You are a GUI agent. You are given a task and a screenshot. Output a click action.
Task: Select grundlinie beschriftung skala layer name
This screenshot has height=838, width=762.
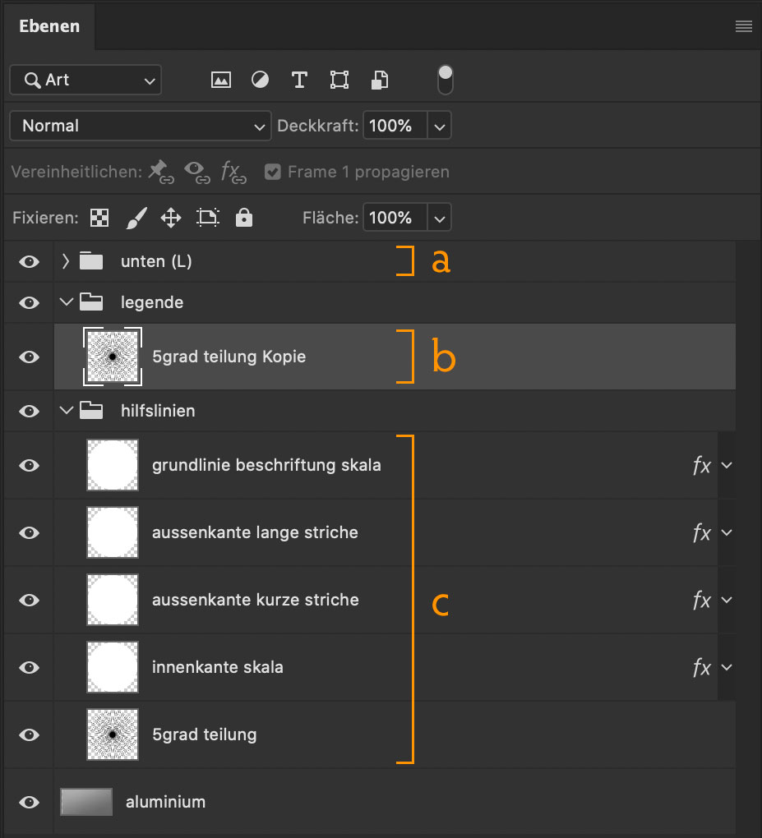[266, 465]
